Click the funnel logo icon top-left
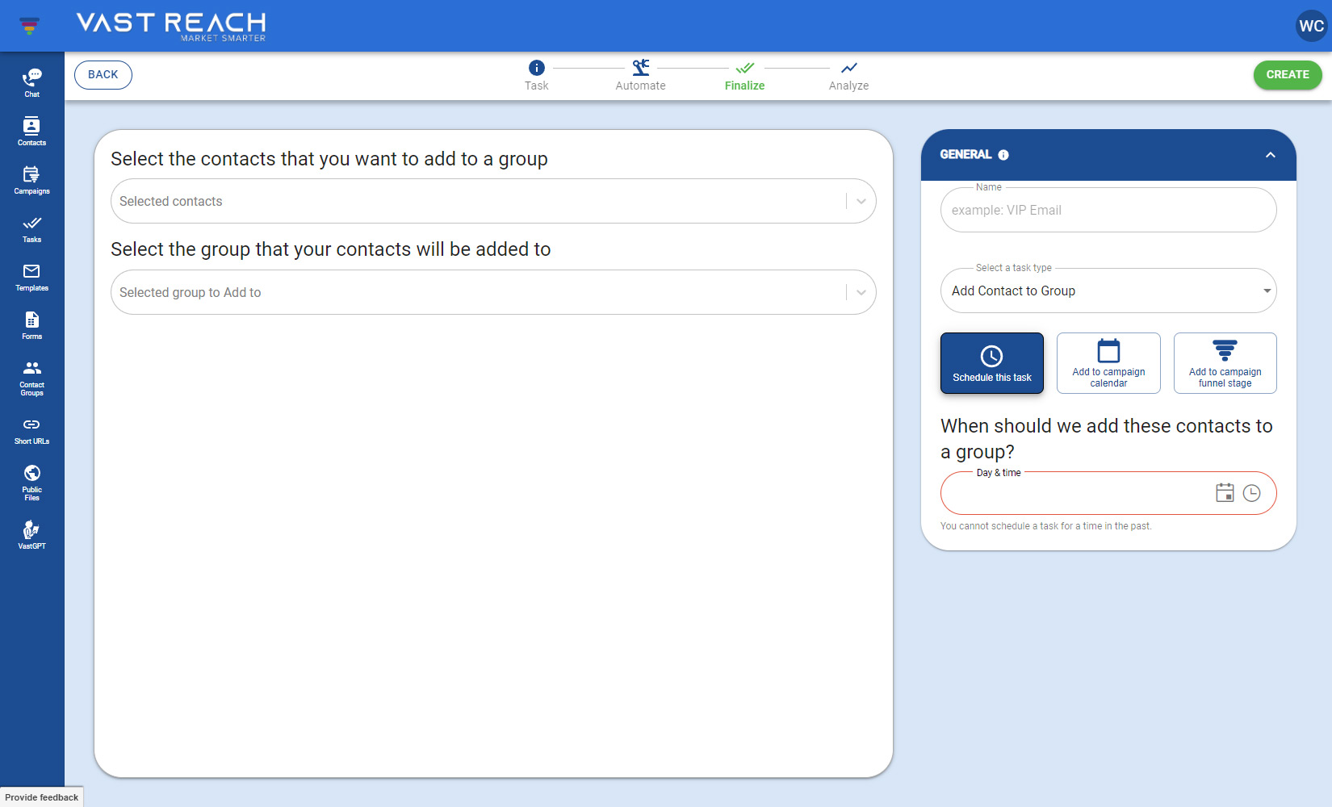The height and width of the screenshot is (807, 1332). (x=30, y=26)
